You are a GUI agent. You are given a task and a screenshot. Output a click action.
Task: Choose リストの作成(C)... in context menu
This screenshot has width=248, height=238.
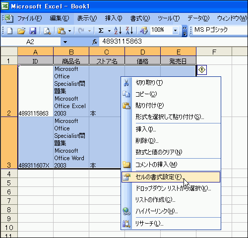[x=171, y=200]
